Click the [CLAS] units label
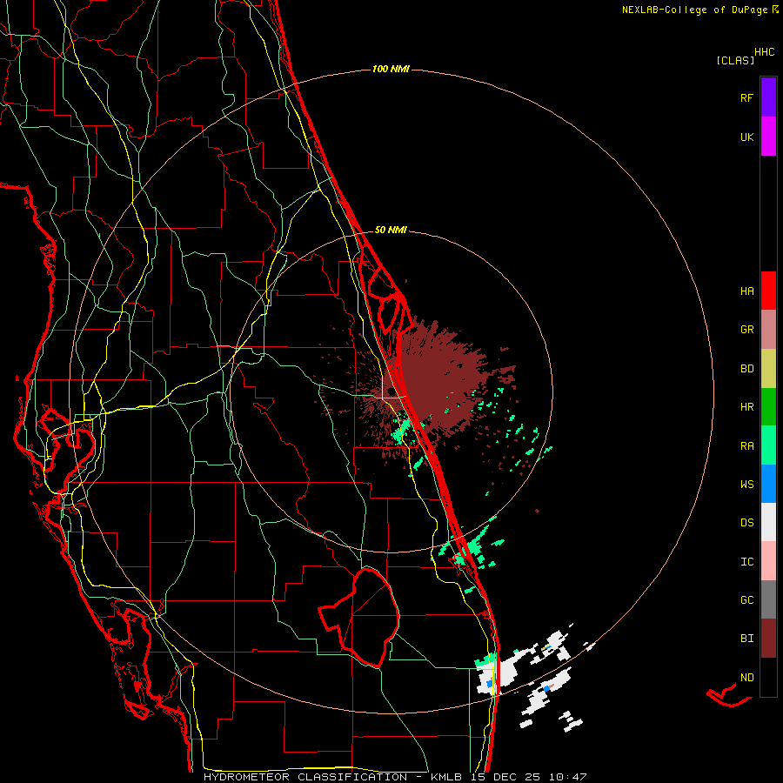The image size is (783, 783). pyautogui.click(x=735, y=60)
